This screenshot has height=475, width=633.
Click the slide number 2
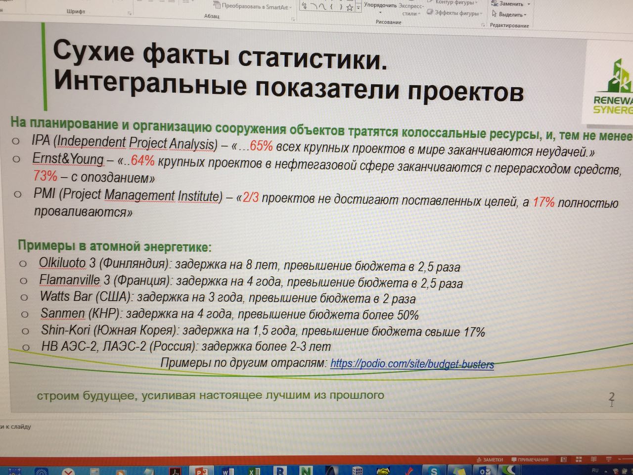click(x=612, y=397)
